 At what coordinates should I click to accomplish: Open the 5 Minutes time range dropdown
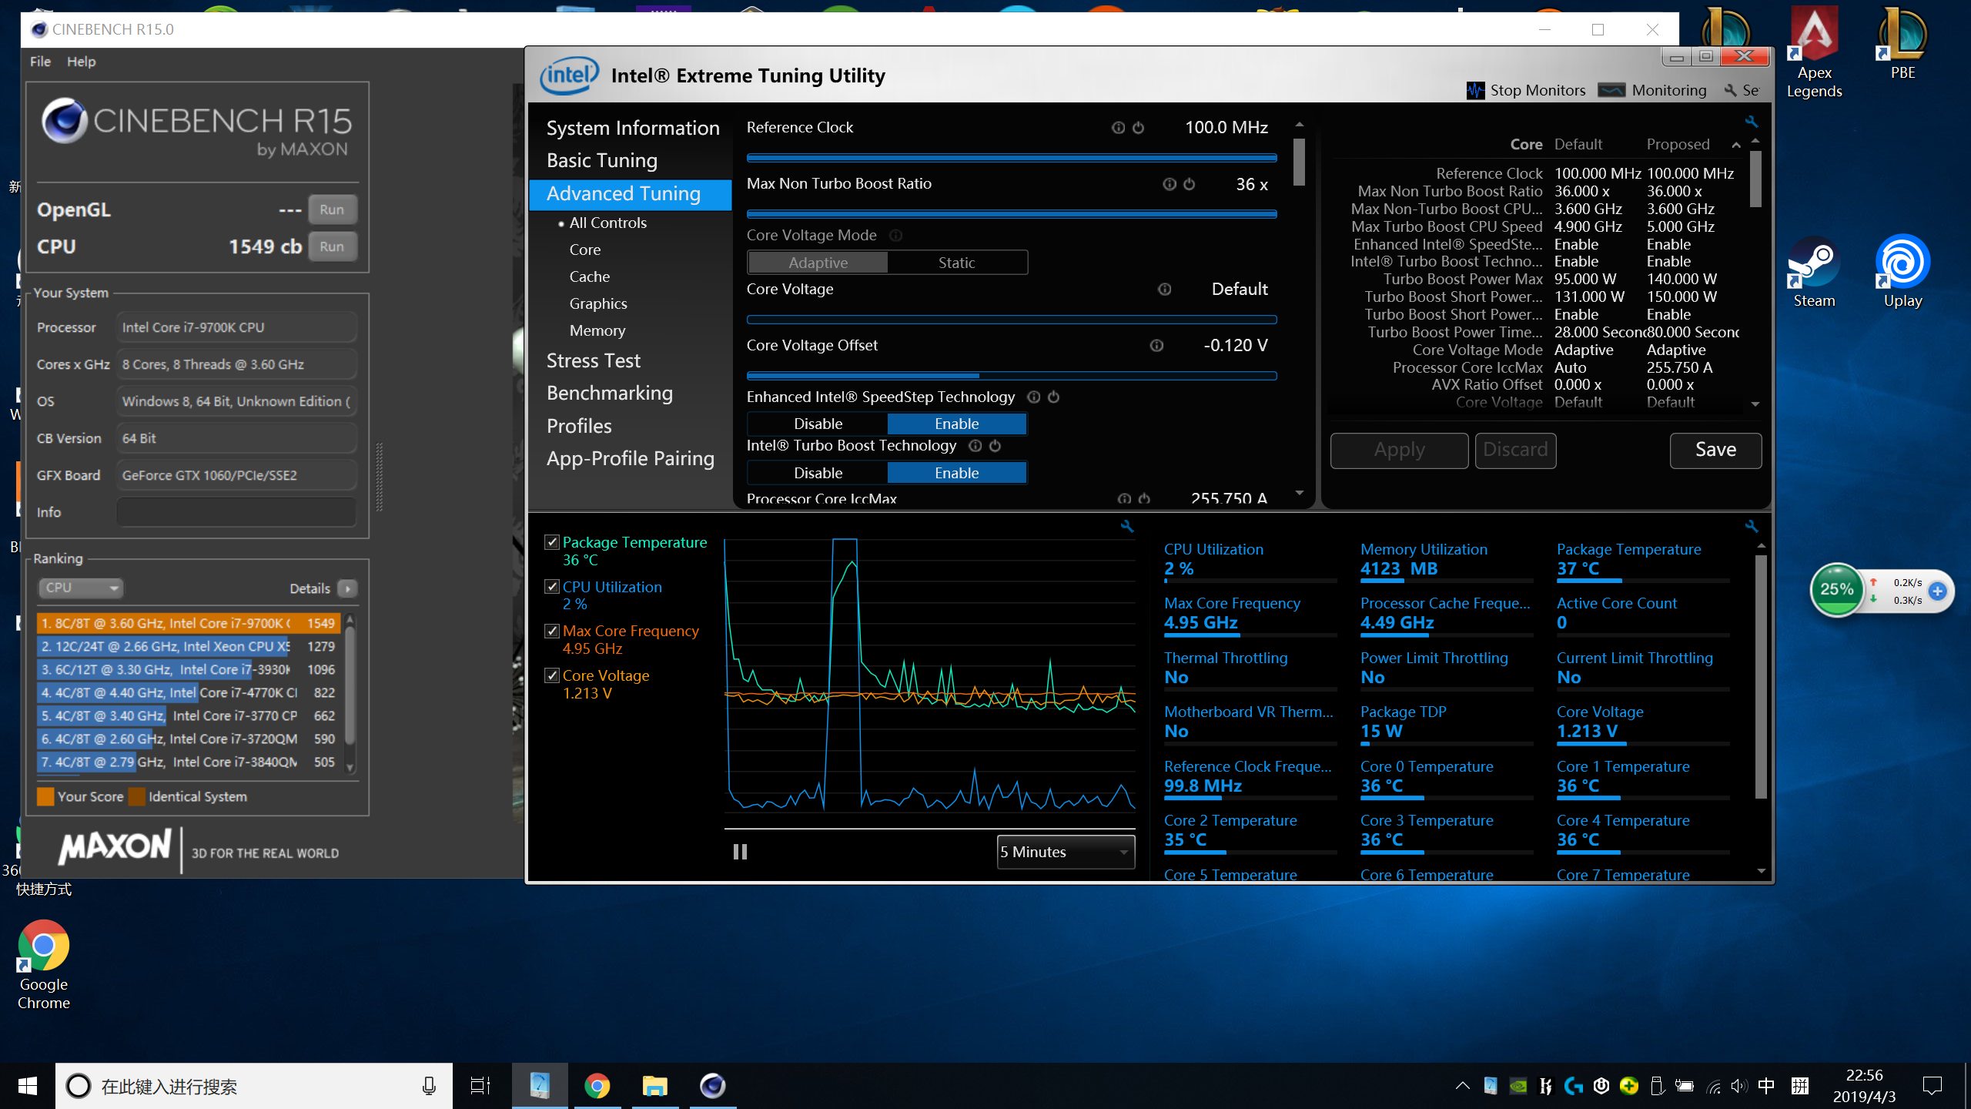pyautogui.click(x=1066, y=852)
